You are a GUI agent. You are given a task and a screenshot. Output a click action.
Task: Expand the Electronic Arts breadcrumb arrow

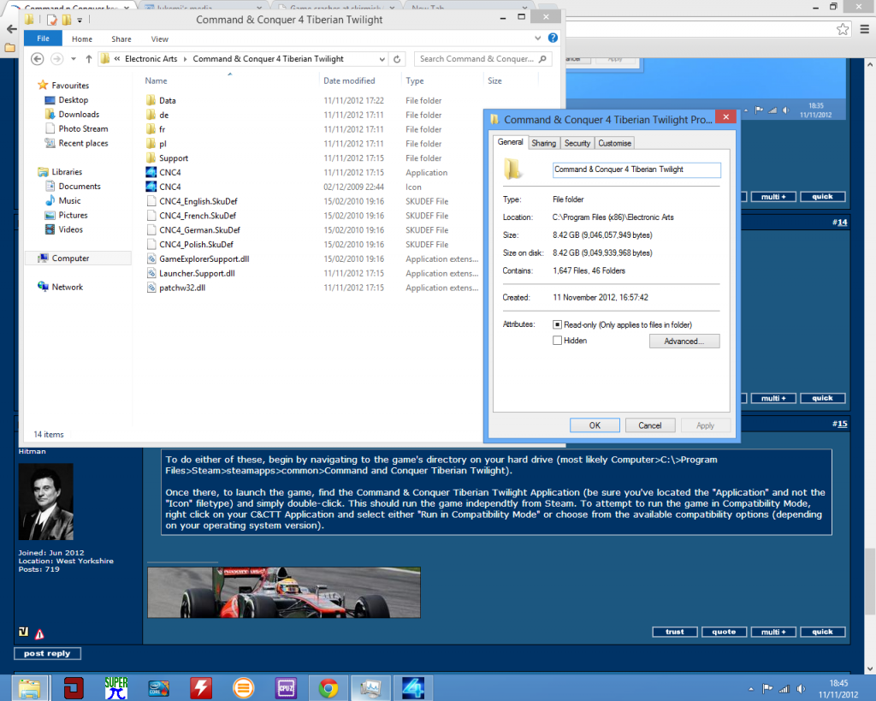coord(186,59)
